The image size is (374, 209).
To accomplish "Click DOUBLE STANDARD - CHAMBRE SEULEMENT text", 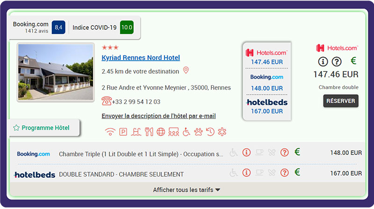I will (x=121, y=174).
